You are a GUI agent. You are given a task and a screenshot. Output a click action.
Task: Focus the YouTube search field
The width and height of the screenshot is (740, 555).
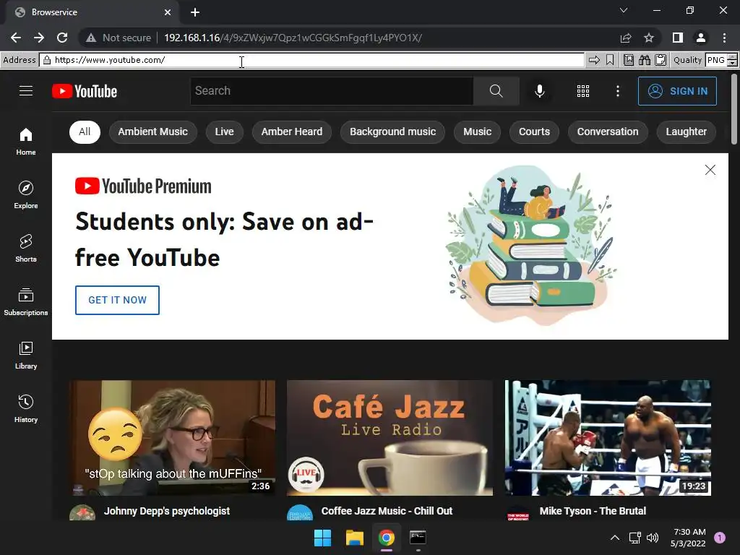[x=332, y=90]
